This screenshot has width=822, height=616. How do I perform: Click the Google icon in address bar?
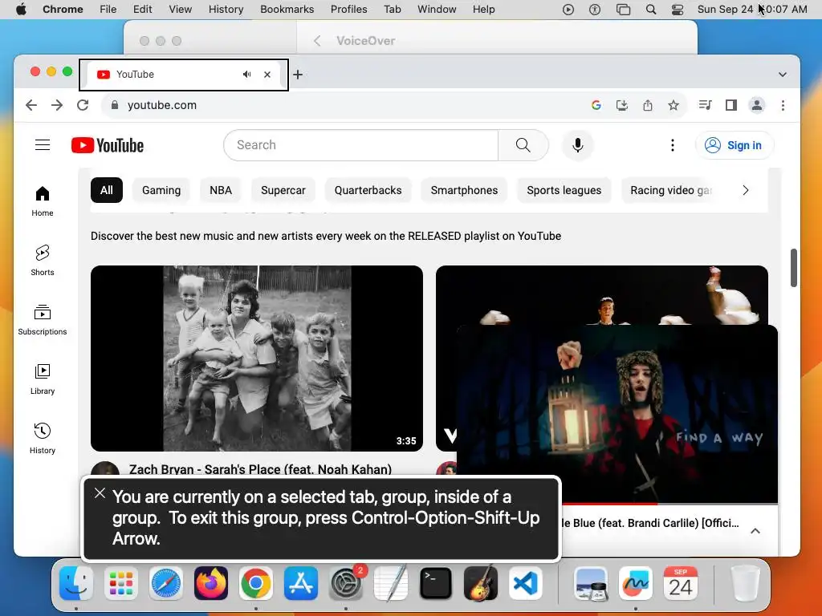click(596, 105)
